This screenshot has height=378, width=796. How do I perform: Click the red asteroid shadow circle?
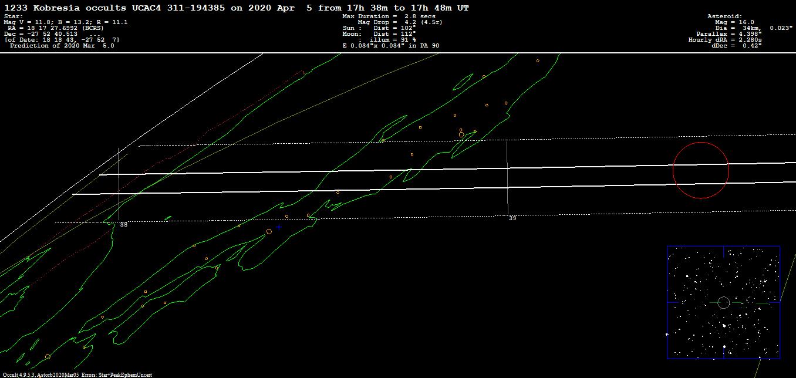(700, 170)
